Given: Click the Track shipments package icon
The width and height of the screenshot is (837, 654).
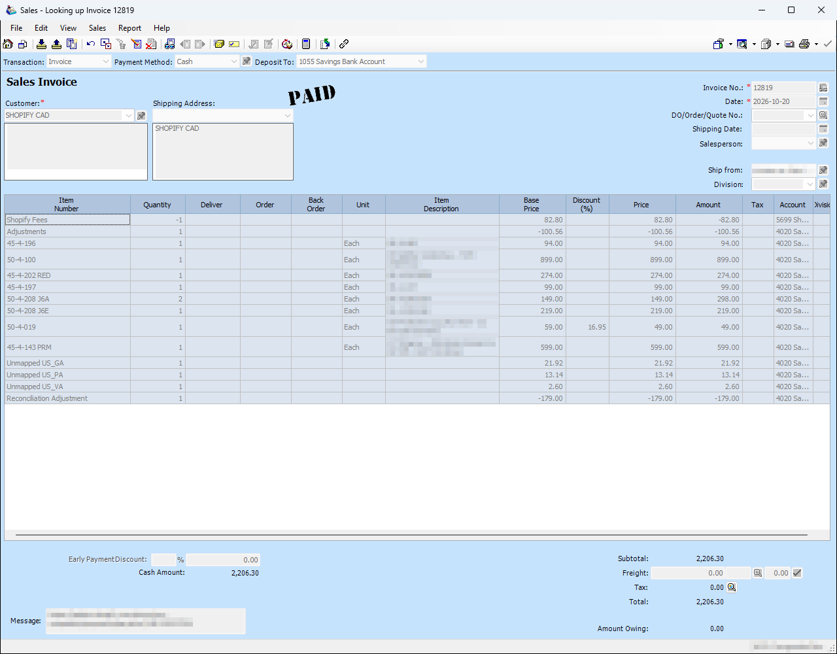Looking at the screenshot, I should click(x=219, y=44).
